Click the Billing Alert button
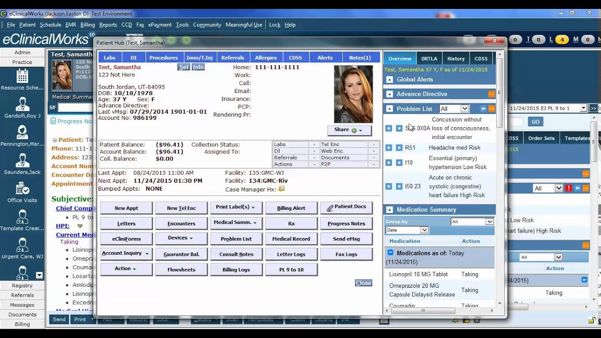 click(x=291, y=208)
